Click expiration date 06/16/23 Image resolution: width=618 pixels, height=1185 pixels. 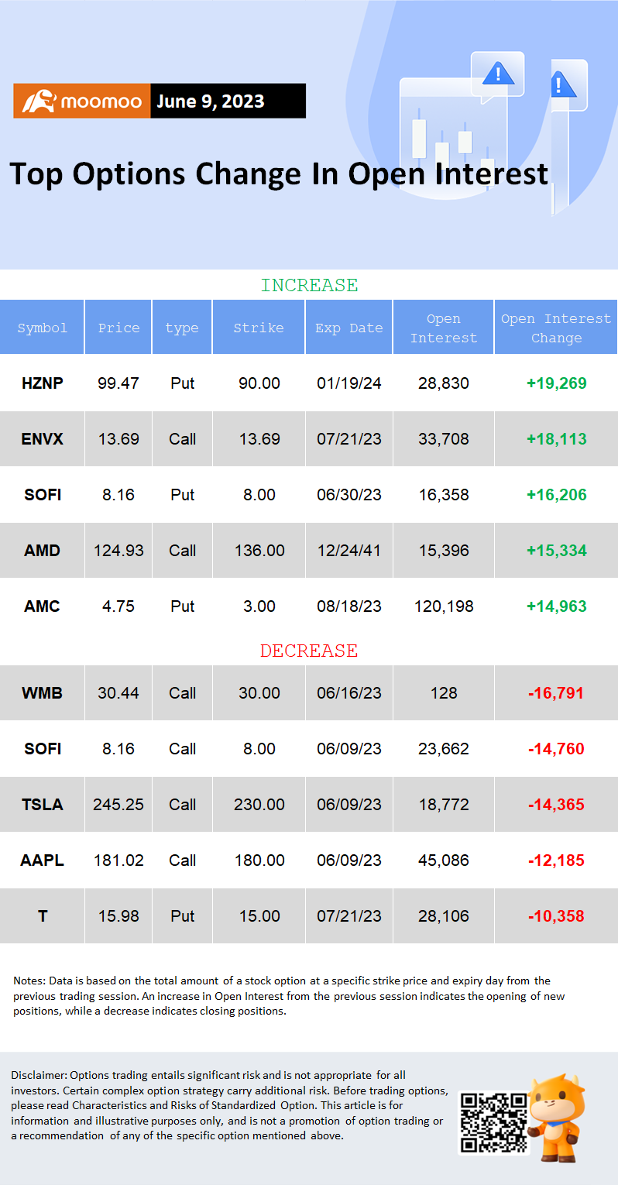click(x=349, y=693)
